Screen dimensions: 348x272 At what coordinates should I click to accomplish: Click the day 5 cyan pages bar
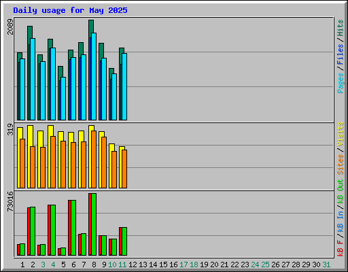pos(63,99)
